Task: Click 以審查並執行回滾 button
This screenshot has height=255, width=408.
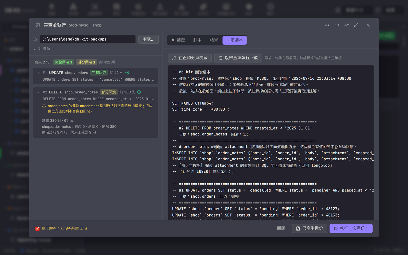Action: click(x=238, y=58)
